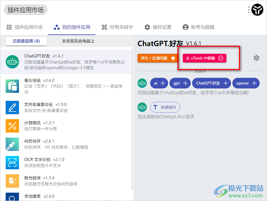Select the 未安装在此电脑上 sub-tab

78,41
